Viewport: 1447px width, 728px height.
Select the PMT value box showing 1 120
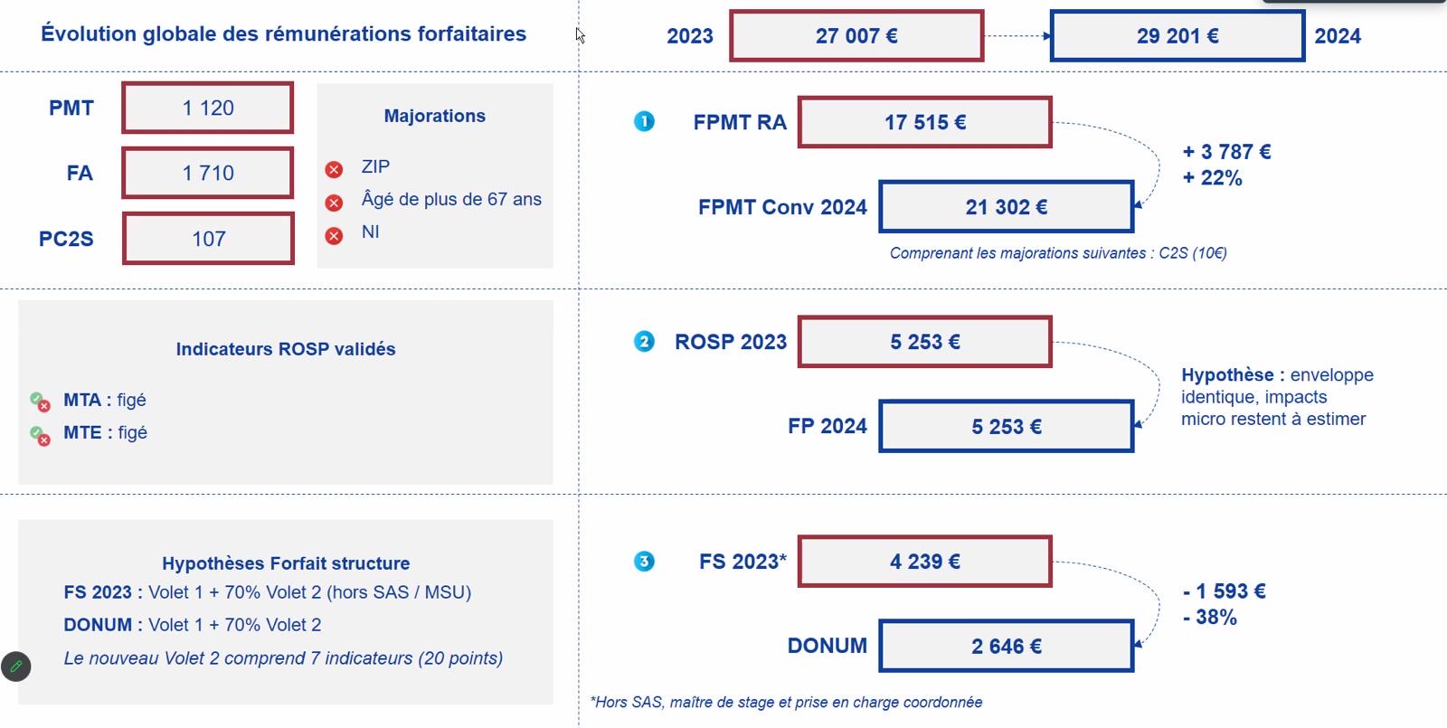[x=208, y=108]
